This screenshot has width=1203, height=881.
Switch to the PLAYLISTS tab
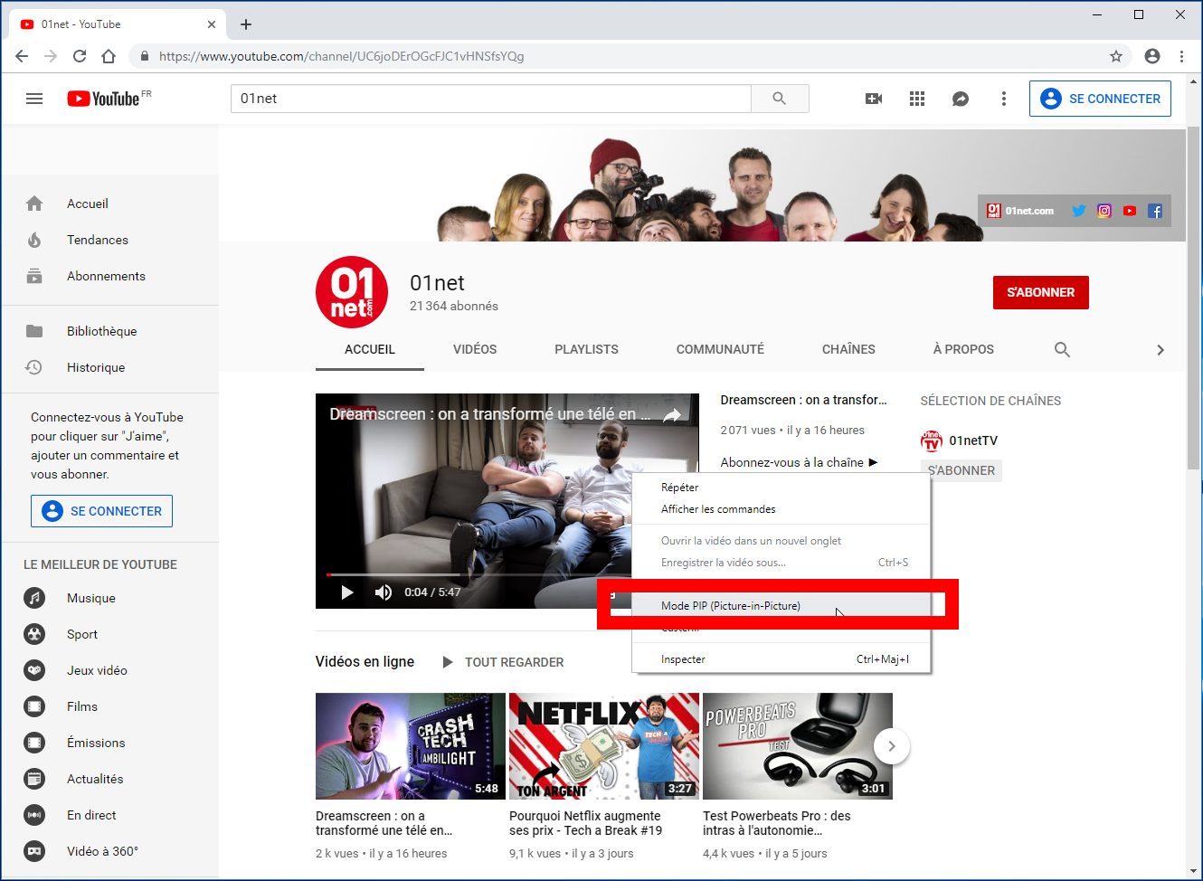pyautogui.click(x=586, y=349)
